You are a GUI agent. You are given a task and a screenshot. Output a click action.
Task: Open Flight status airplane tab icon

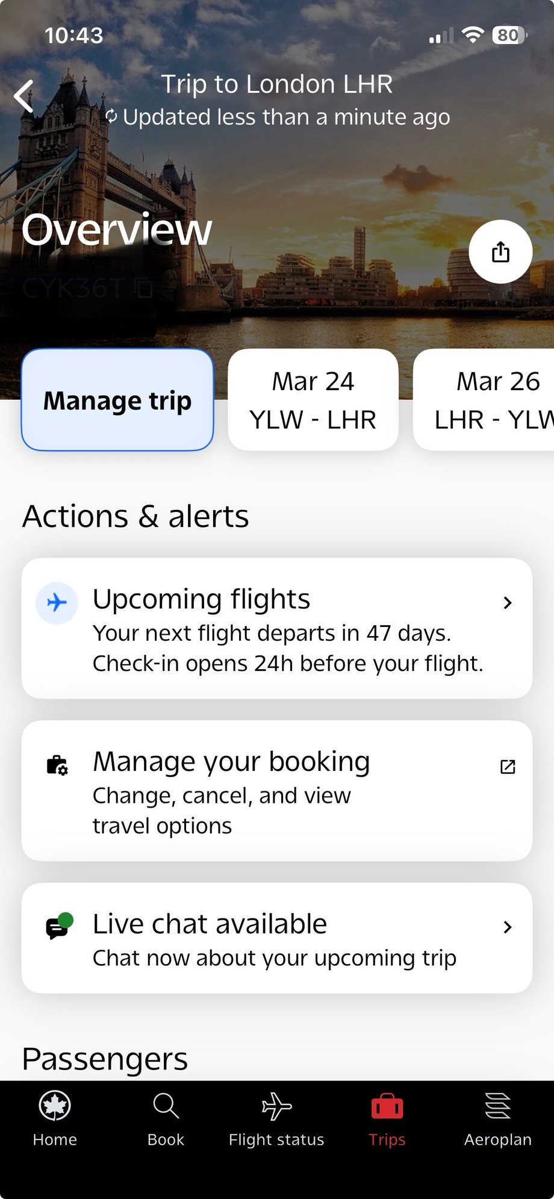point(276,1106)
